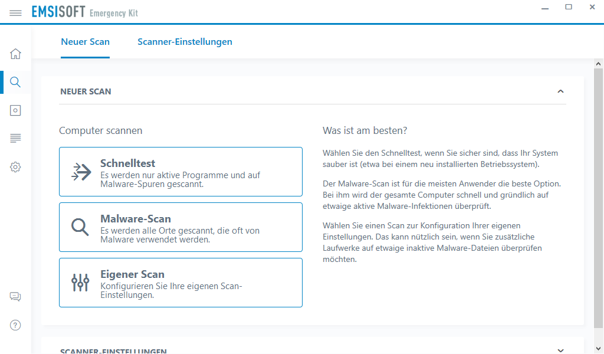604x354 pixels.
Task: Click the scrollbar up arrow
Action: 598,64
